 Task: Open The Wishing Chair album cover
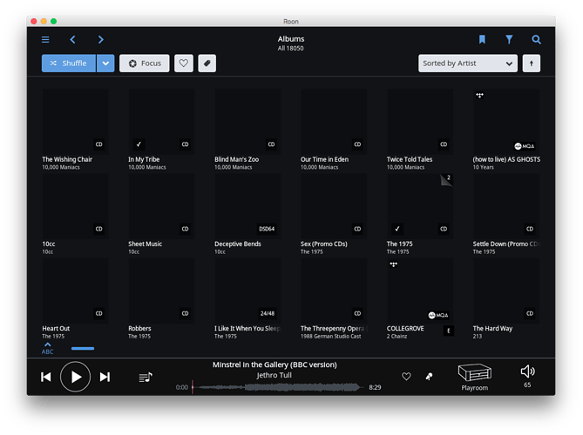pos(76,122)
